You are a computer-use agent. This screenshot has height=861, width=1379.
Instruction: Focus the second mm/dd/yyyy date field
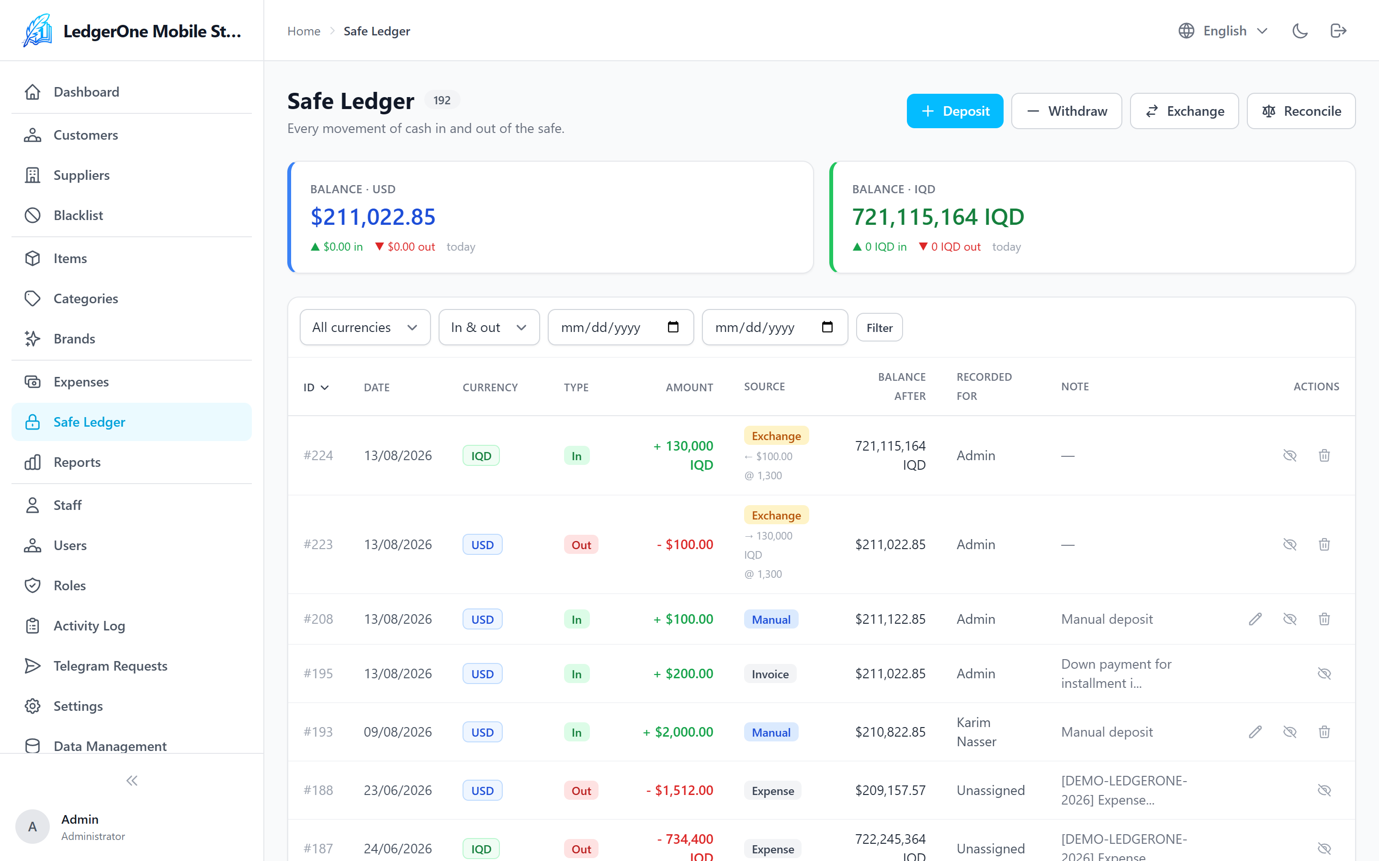pos(774,327)
